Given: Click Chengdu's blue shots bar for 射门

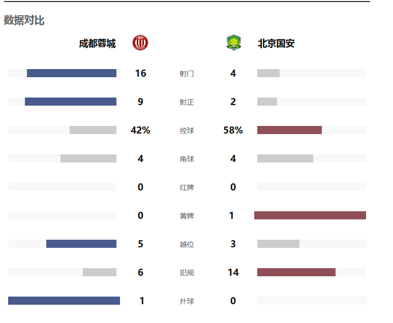Looking at the screenshot, I should pyautogui.click(x=72, y=73).
